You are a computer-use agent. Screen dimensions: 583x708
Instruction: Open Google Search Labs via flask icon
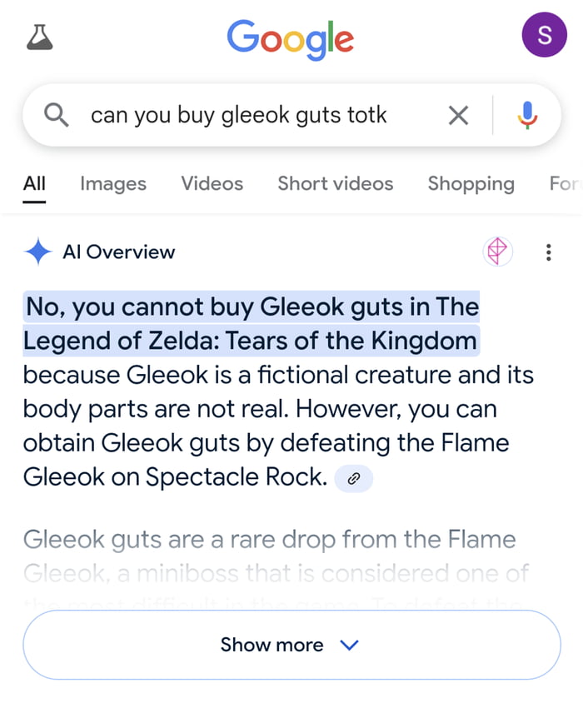[38, 35]
